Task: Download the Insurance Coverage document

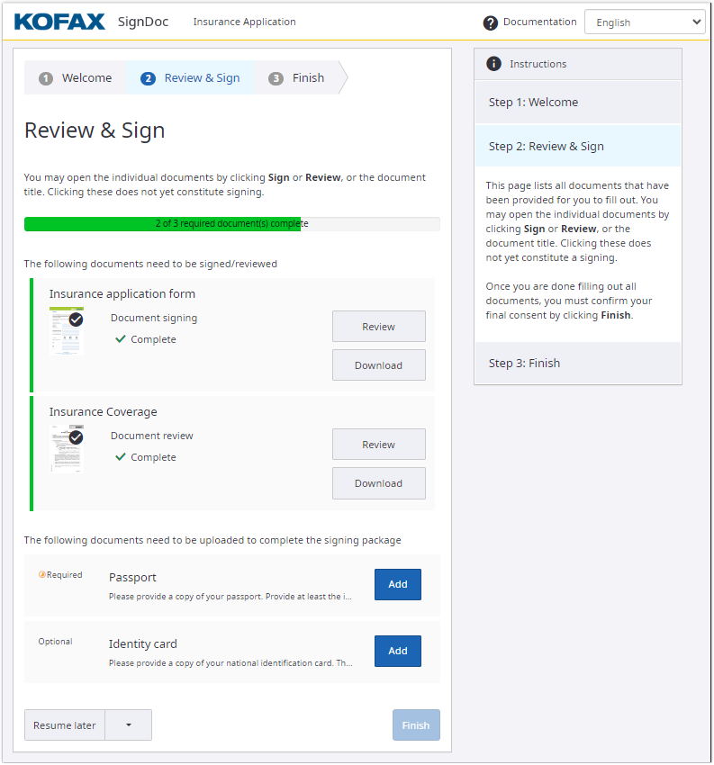Action: pos(378,483)
